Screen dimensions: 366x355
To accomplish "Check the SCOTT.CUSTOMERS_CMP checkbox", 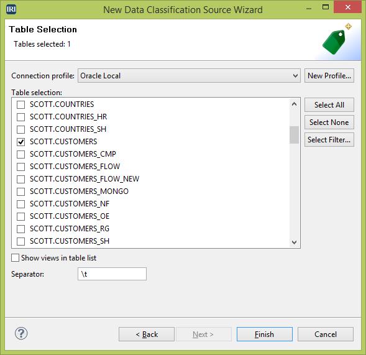I will (x=21, y=154).
